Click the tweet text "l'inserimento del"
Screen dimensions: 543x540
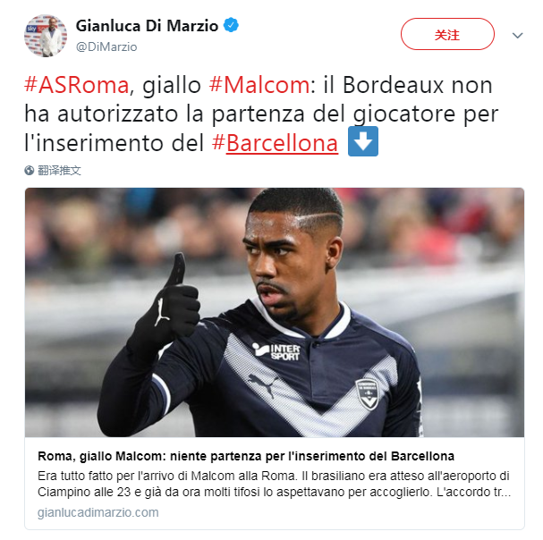(x=115, y=143)
